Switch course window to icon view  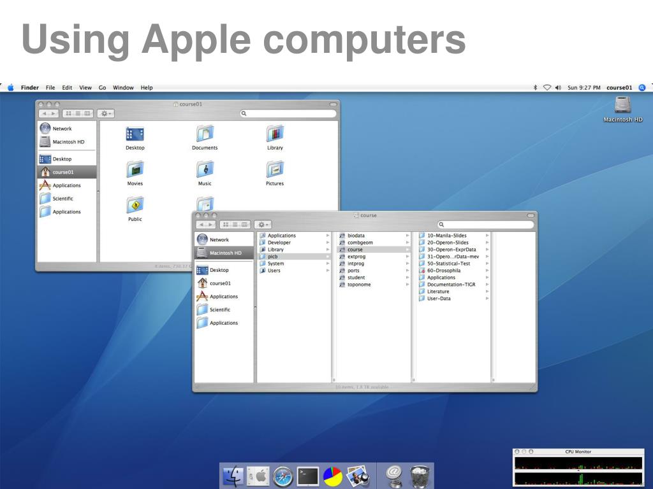coord(226,225)
